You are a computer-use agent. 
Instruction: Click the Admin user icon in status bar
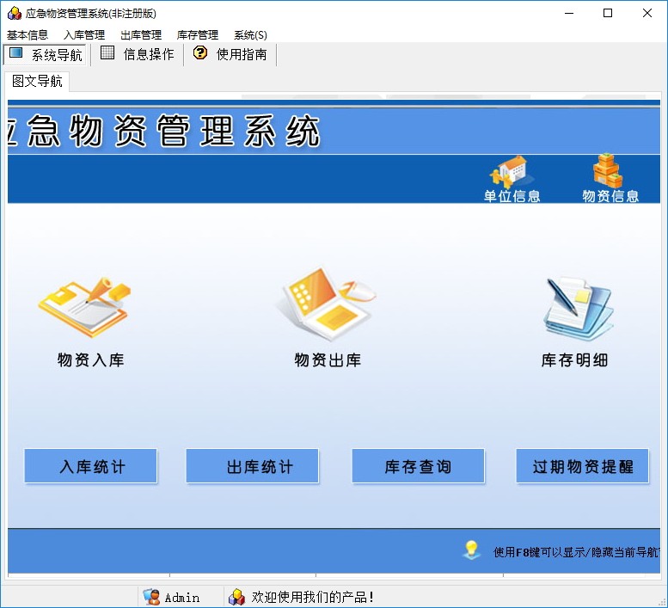tap(151, 597)
